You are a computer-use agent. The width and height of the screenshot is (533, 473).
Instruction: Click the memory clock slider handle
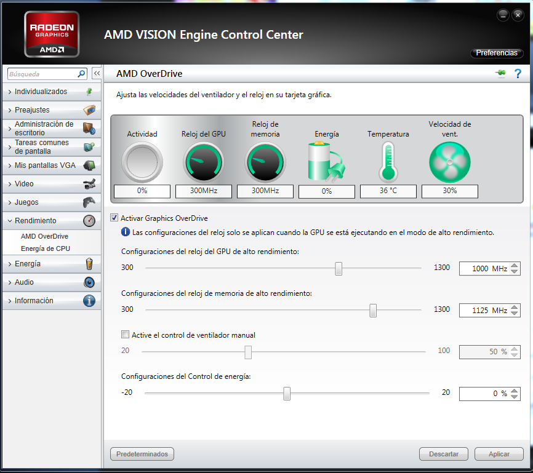pyautogui.click(x=373, y=310)
